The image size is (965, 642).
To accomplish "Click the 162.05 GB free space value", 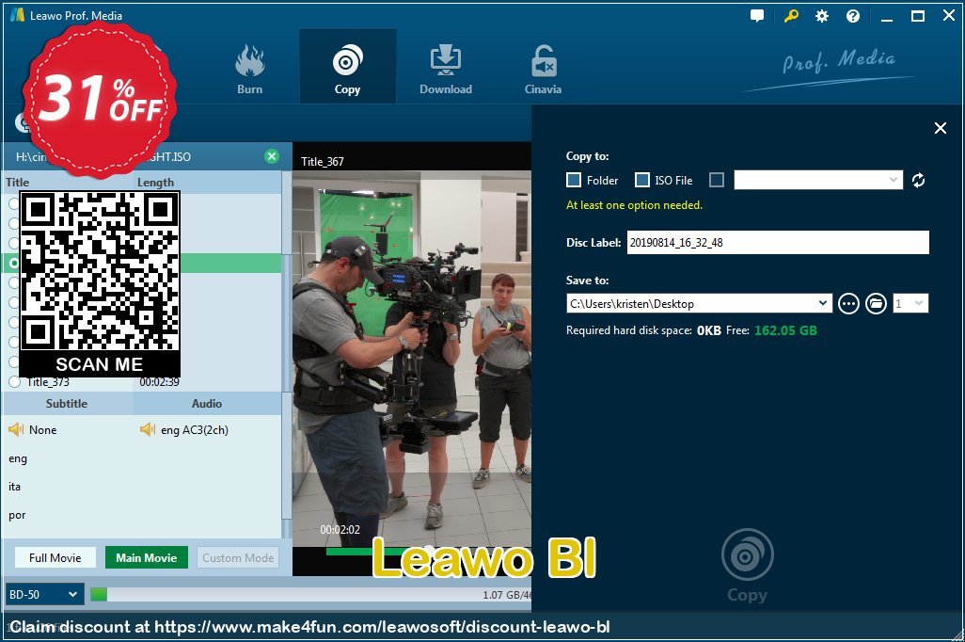I will (786, 330).
